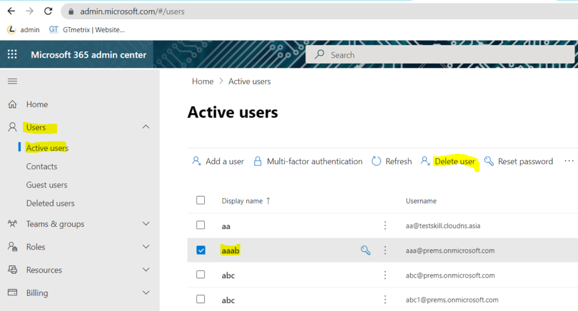Check the box for abc1@prems.onmicrosoft.com

(200, 299)
